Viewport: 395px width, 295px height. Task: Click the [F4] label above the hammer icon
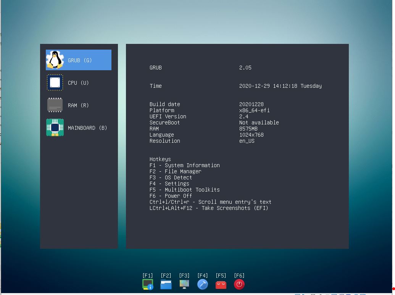tap(203, 275)
